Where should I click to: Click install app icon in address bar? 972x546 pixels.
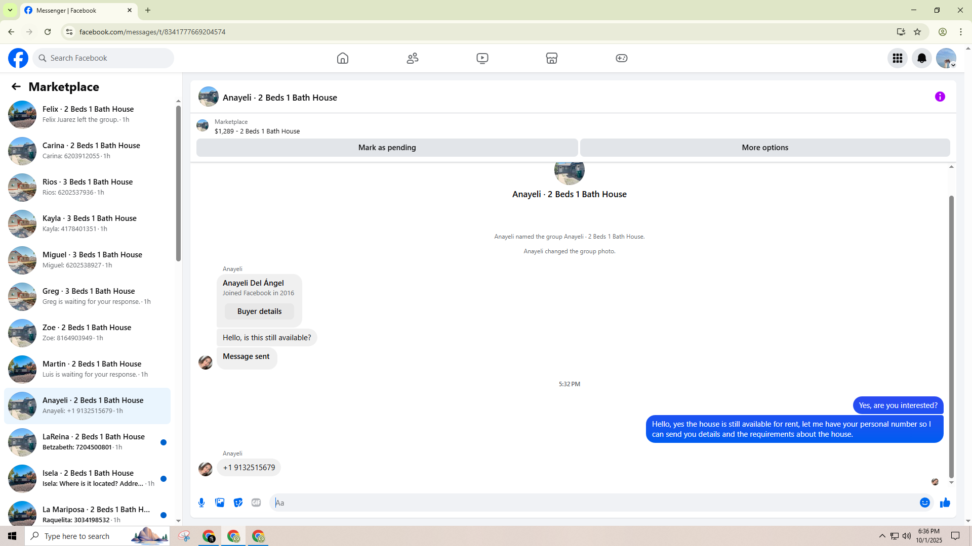pyautogui.click(x=901, y=32)
